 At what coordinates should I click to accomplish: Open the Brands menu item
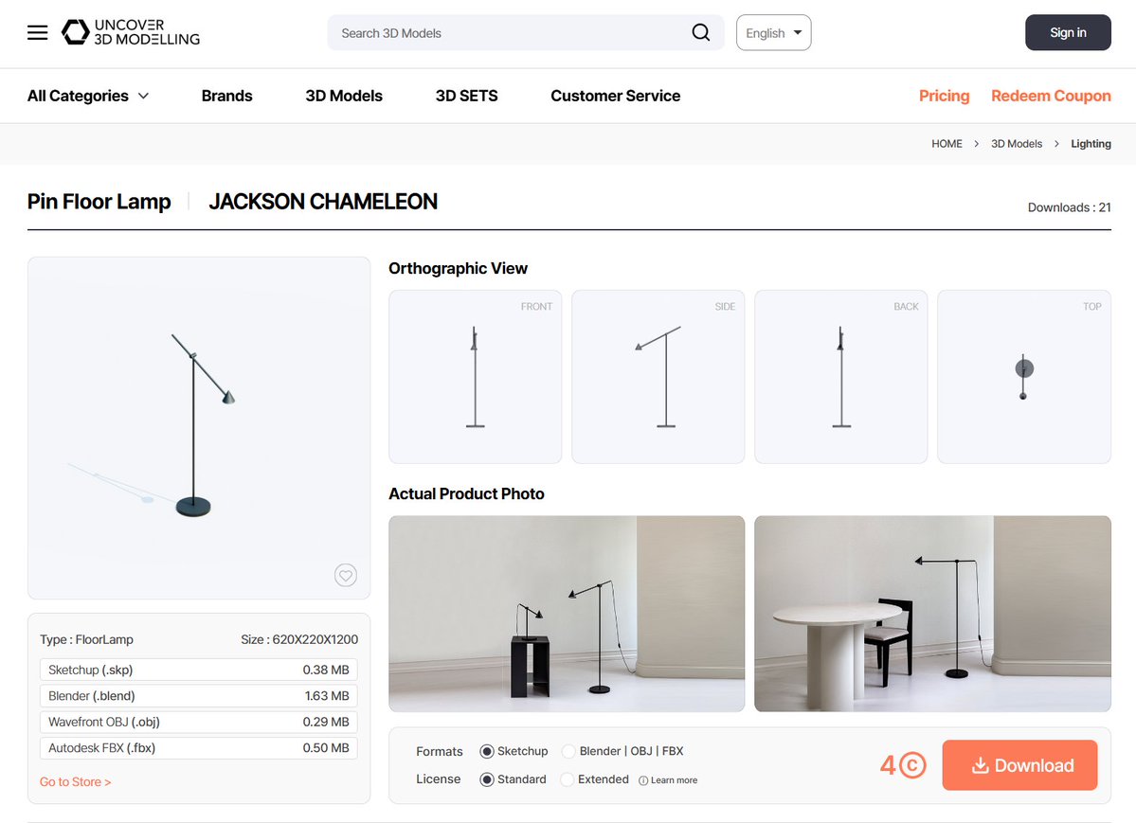coord(226,96)
